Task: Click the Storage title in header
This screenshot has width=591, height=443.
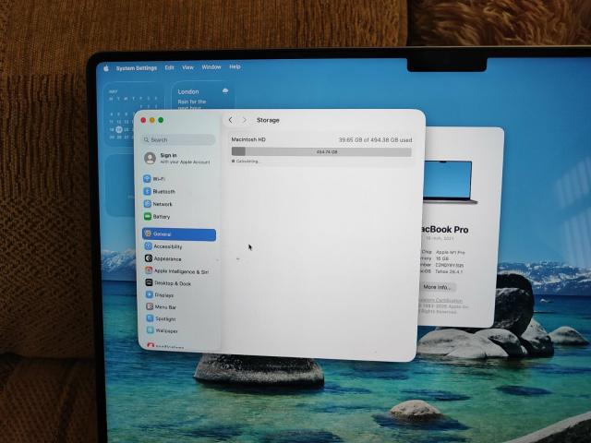Action: [268, 120]
